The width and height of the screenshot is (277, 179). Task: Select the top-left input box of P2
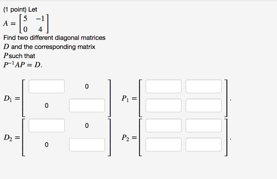tap(163, 125)
